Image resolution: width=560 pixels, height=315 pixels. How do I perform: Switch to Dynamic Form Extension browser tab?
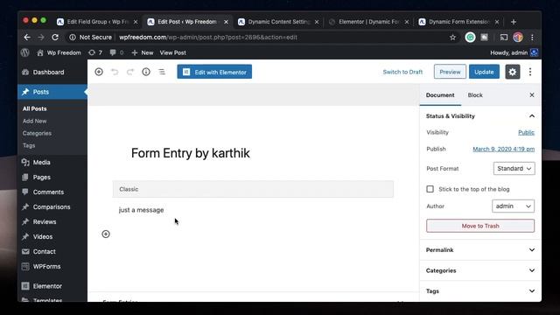[458, 22]
